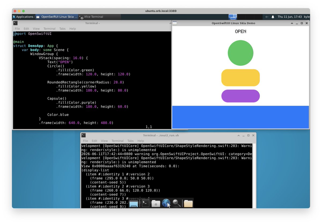The image size is (322, 224).
Task: Minimize the OpenSwiftUI Skia Demo window
Action: [297, 23]
